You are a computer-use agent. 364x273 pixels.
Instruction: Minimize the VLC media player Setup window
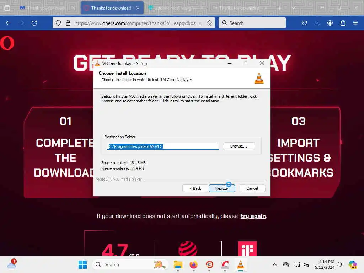click(230, 63)
